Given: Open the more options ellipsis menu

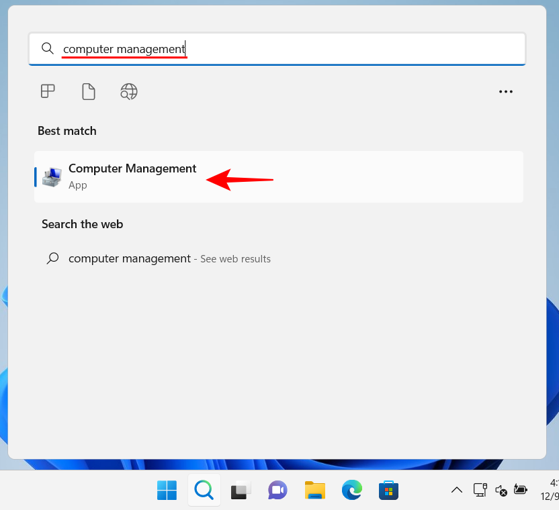Looking at the screenshot, I should pyautogui.click(x=506, y=91).
